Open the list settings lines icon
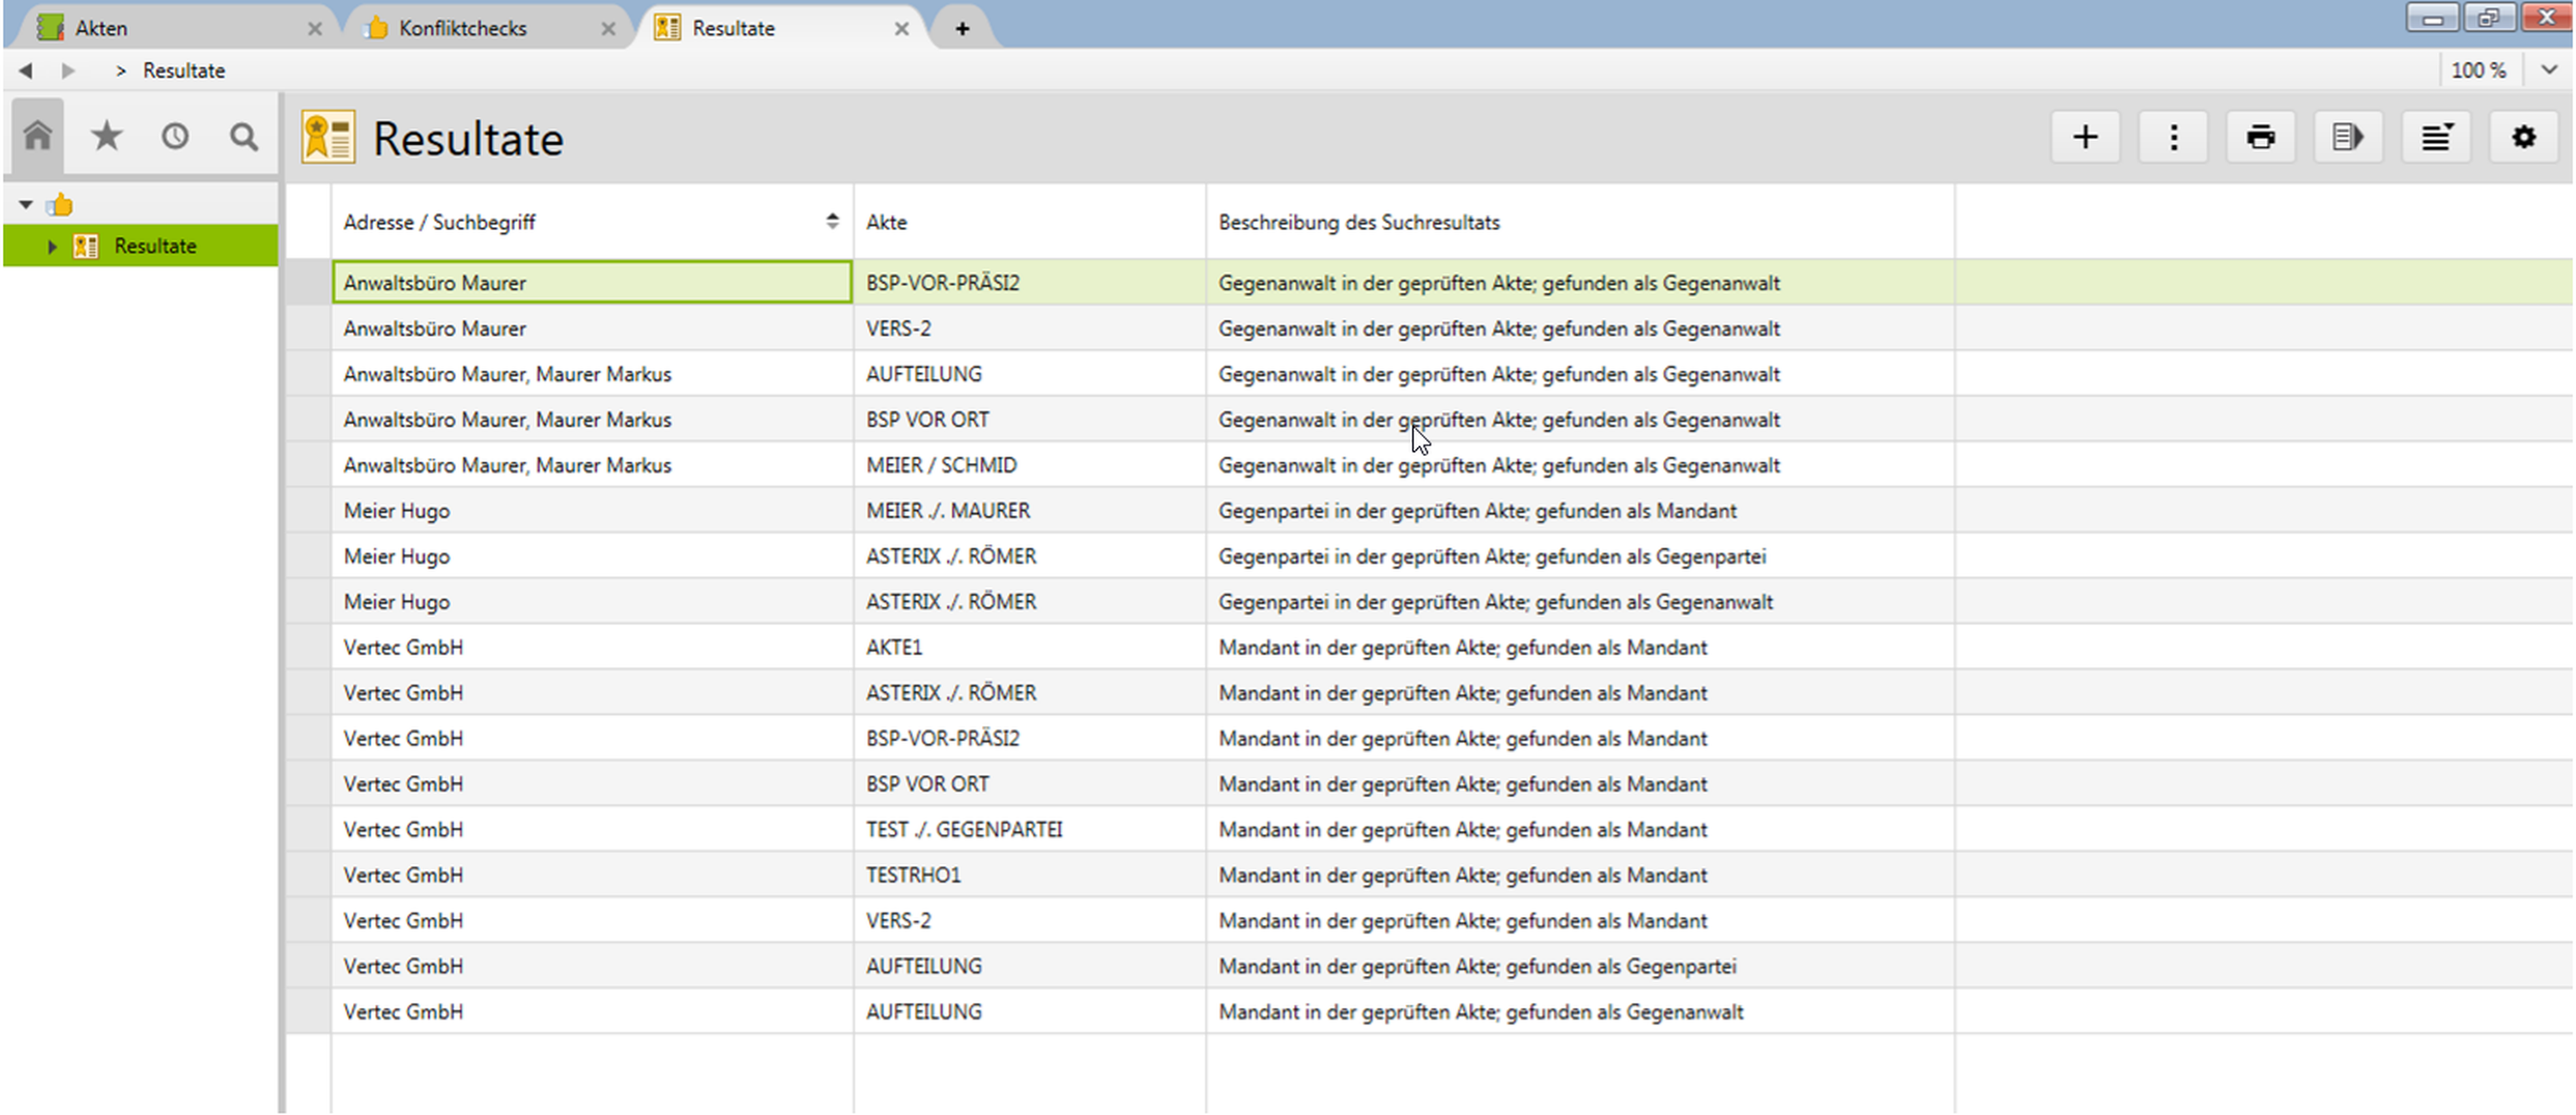Viewport: 2576px width, 1115px height. click(x=2436, y=137)
